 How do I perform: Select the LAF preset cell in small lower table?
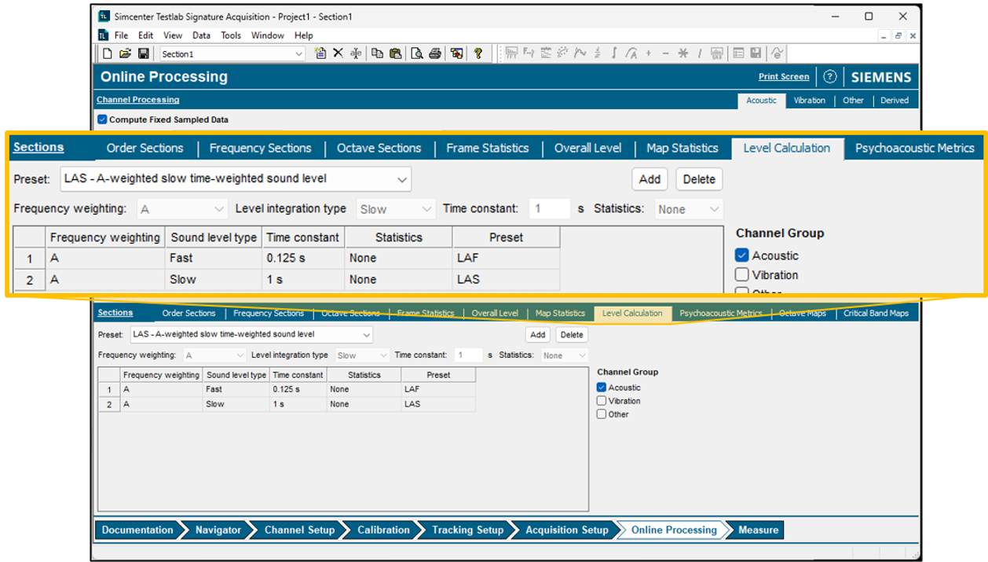tap(438, 389)
